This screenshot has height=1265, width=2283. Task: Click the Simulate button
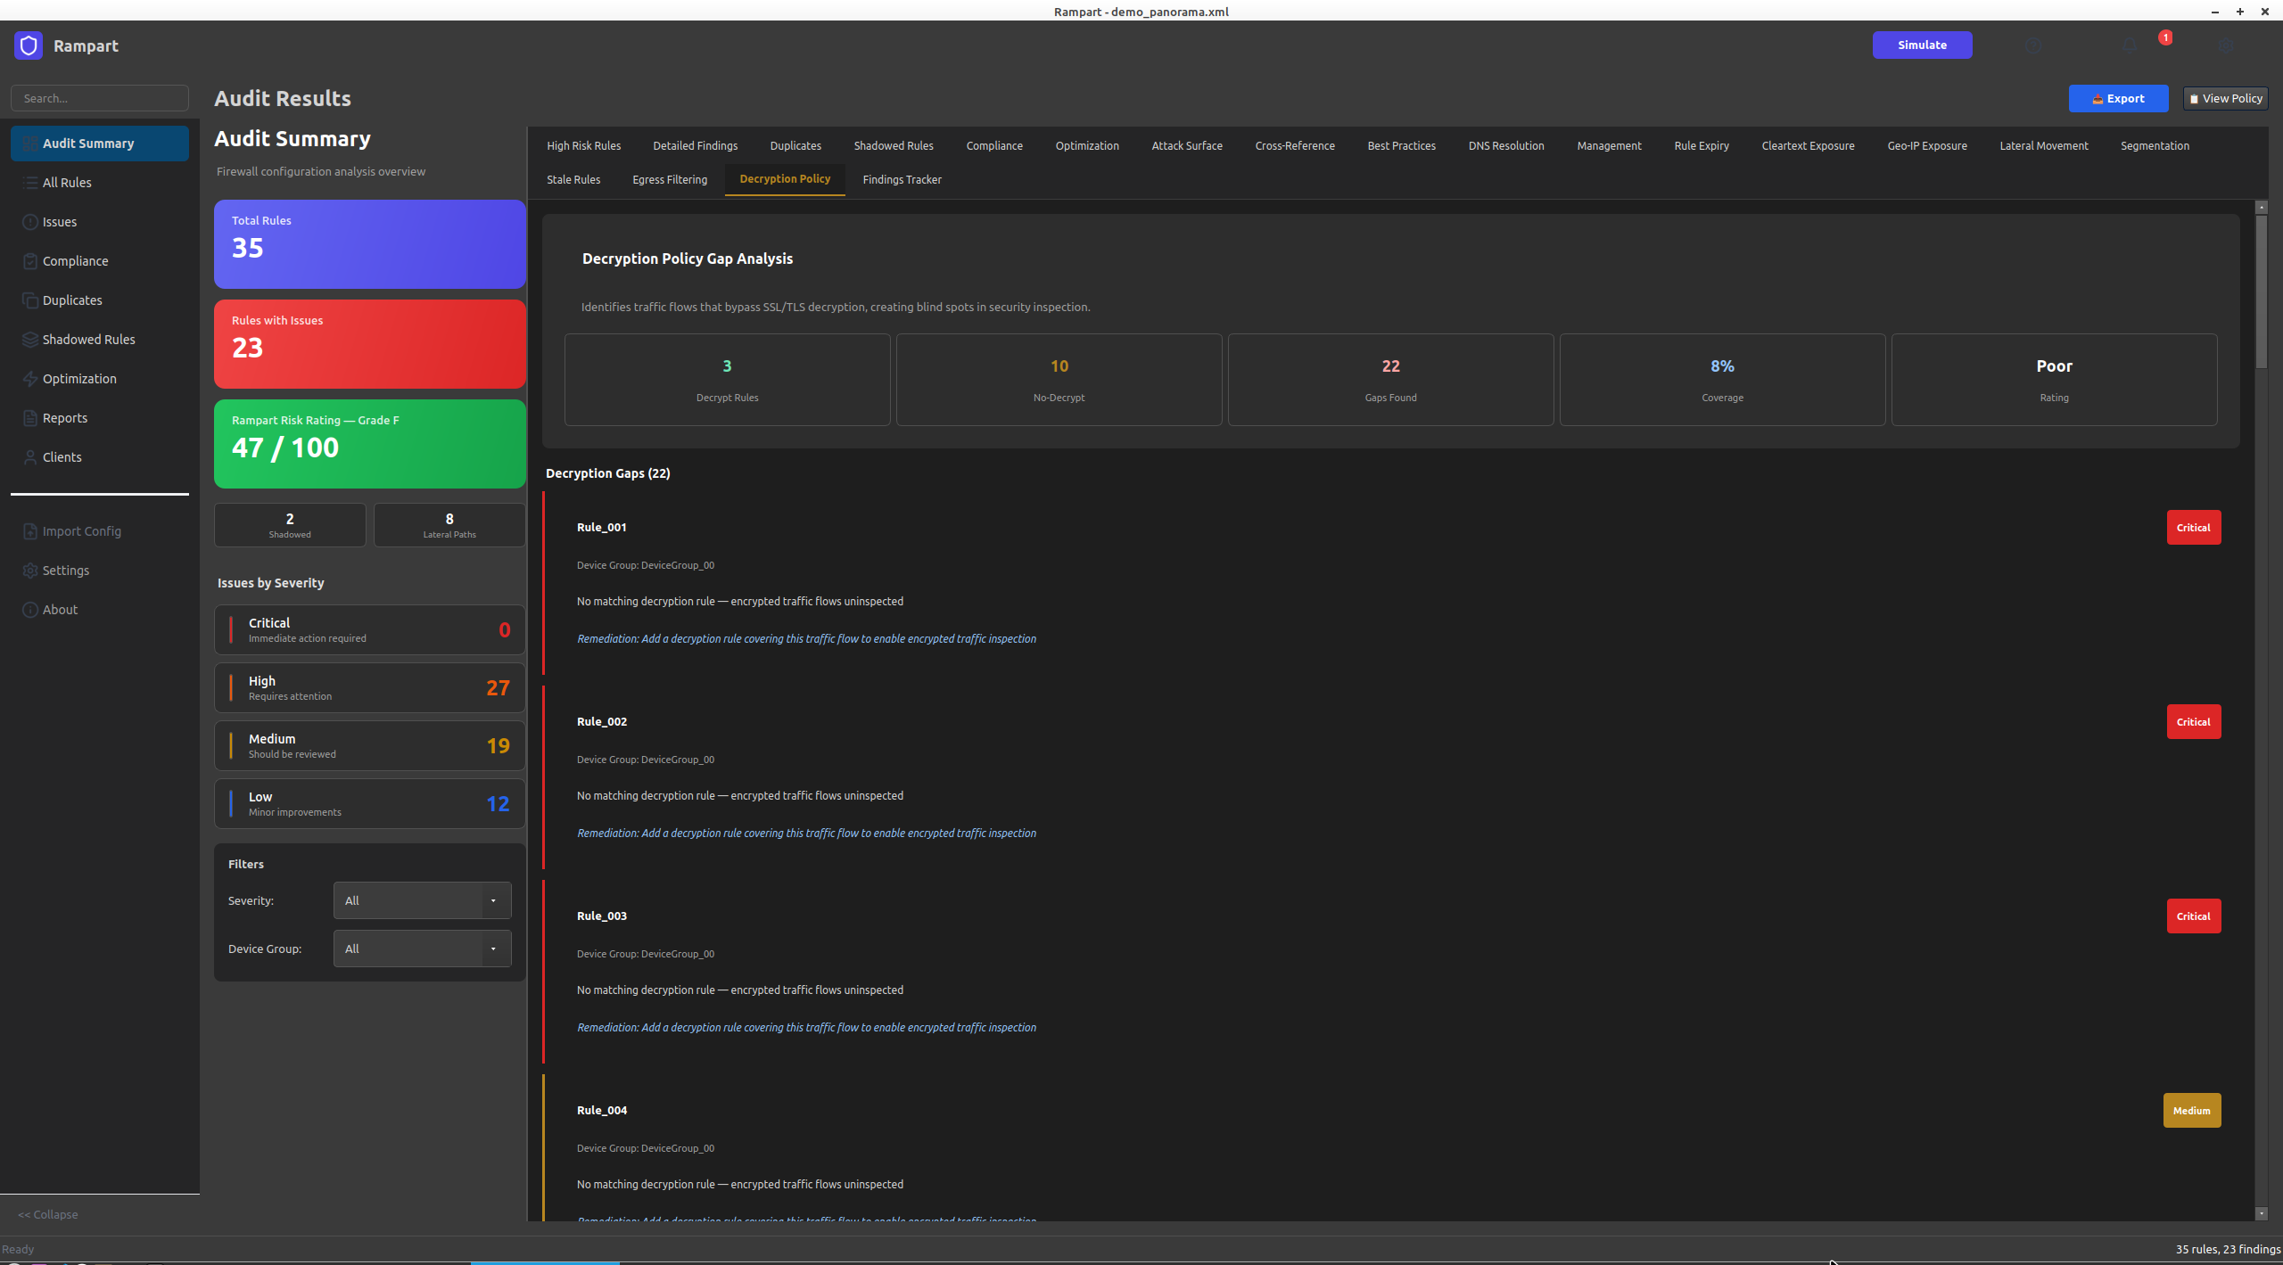(x=1922, y=45)
